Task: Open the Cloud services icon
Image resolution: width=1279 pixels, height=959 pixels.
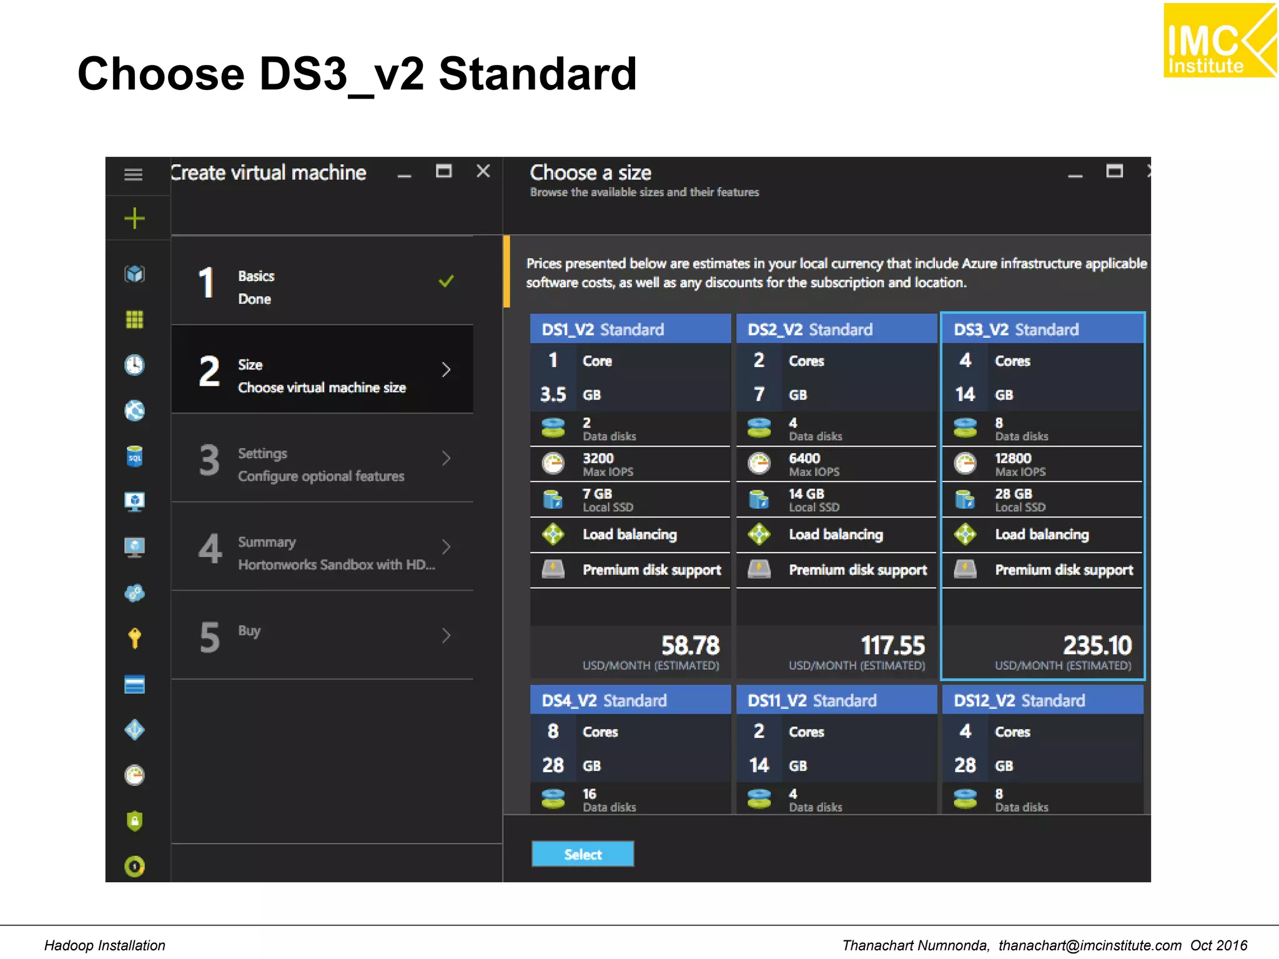Action: 134,593
